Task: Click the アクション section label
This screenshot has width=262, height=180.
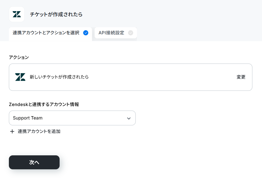Action: (x=19, y=57)
